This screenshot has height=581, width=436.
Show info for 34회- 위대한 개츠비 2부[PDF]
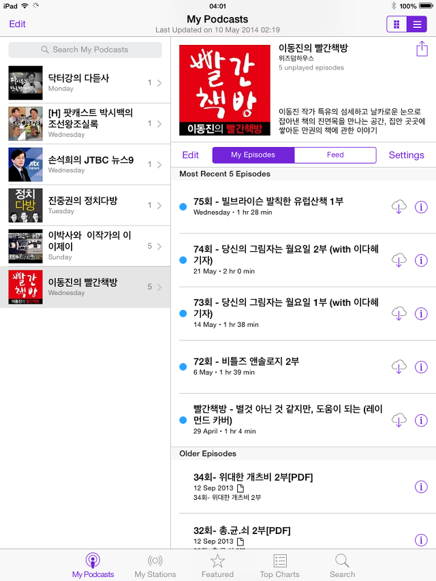click(421, 486)
